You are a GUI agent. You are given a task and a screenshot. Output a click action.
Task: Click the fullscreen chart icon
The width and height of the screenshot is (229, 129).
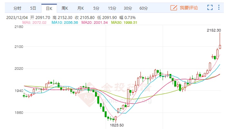pos(210,7)
